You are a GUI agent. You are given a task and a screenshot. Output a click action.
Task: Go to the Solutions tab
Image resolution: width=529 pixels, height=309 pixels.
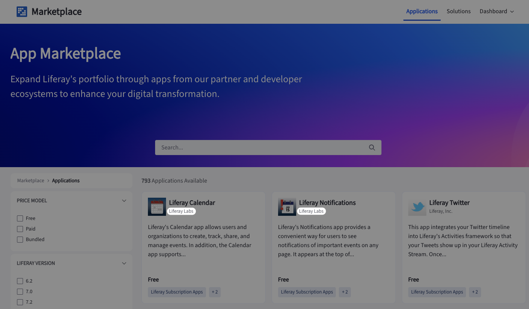(x=458, y=11)
